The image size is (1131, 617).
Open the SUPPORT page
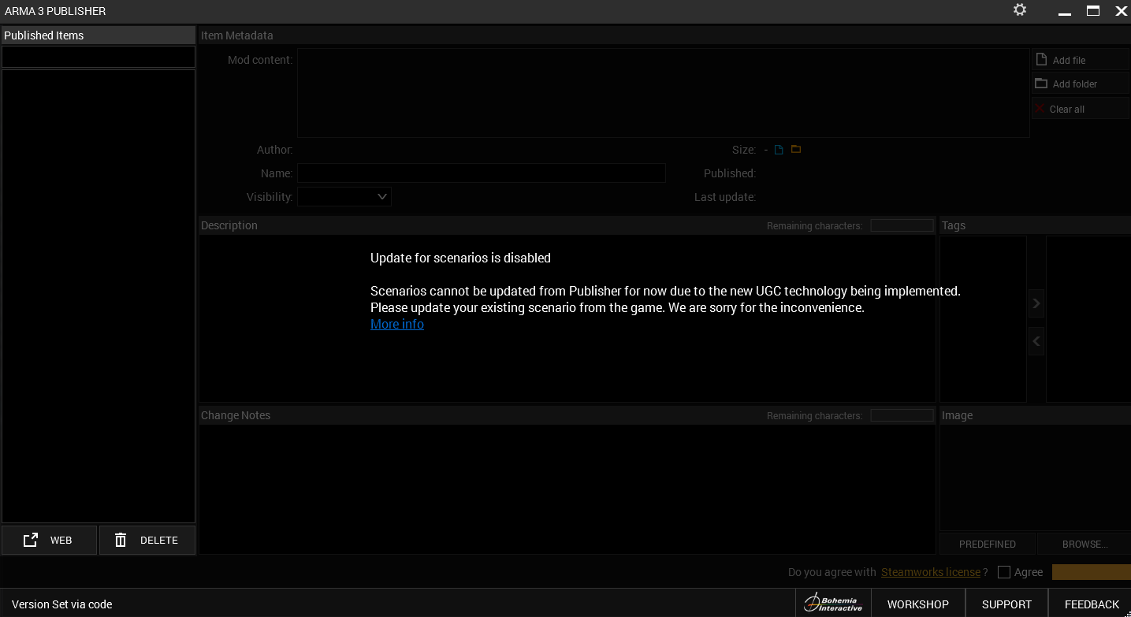pyautogui.click(x=1006, y=604)
